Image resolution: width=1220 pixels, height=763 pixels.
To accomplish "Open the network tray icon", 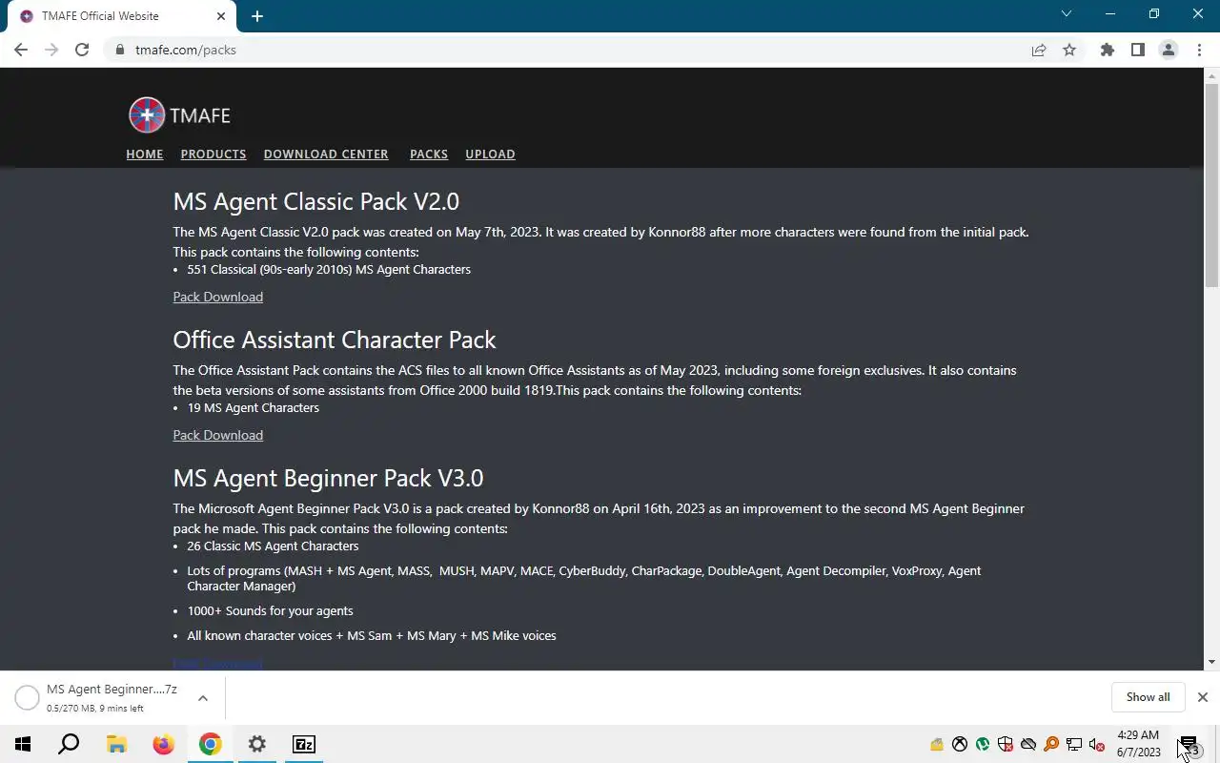I will 1074,744.
